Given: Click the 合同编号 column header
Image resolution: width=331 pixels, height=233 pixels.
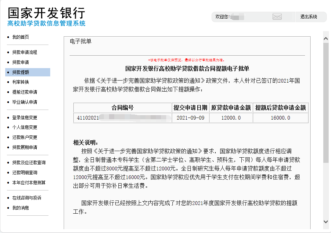Looking at the screenshot, I should 123,108.
